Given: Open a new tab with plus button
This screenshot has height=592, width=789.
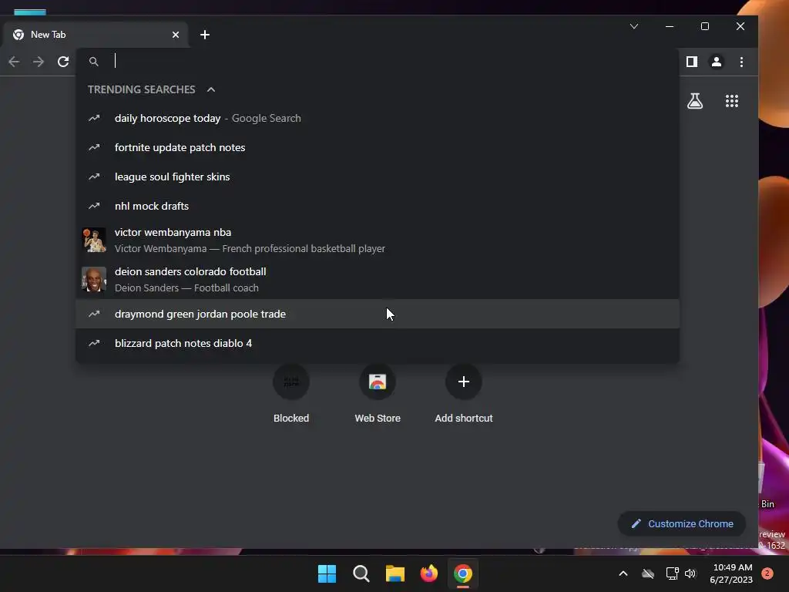Looking at the screenshot, I should click(x=205, y=35).
